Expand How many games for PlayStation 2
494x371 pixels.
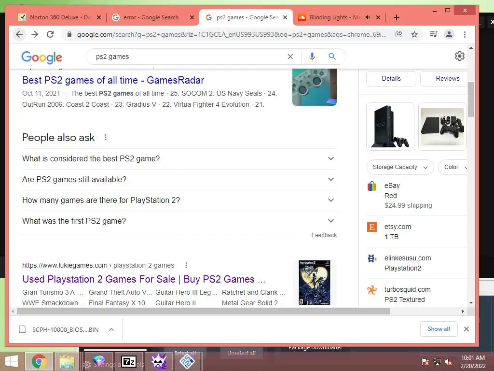178,200
